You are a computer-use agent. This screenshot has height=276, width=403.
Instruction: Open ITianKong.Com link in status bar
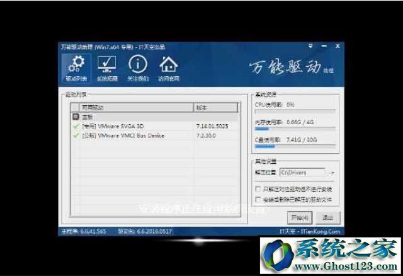coord(310,231)
